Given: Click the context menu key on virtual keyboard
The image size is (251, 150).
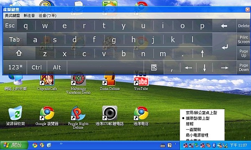Looking at the screenshot, I should coord(154,67).
